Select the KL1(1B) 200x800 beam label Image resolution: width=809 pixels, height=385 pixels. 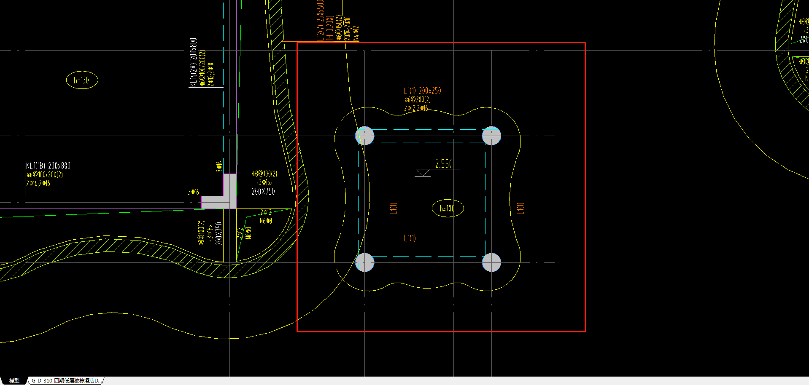pos(48,166)
